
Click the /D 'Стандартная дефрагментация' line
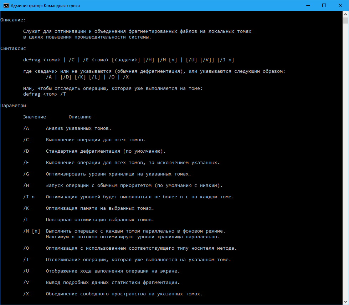point(106,151)
